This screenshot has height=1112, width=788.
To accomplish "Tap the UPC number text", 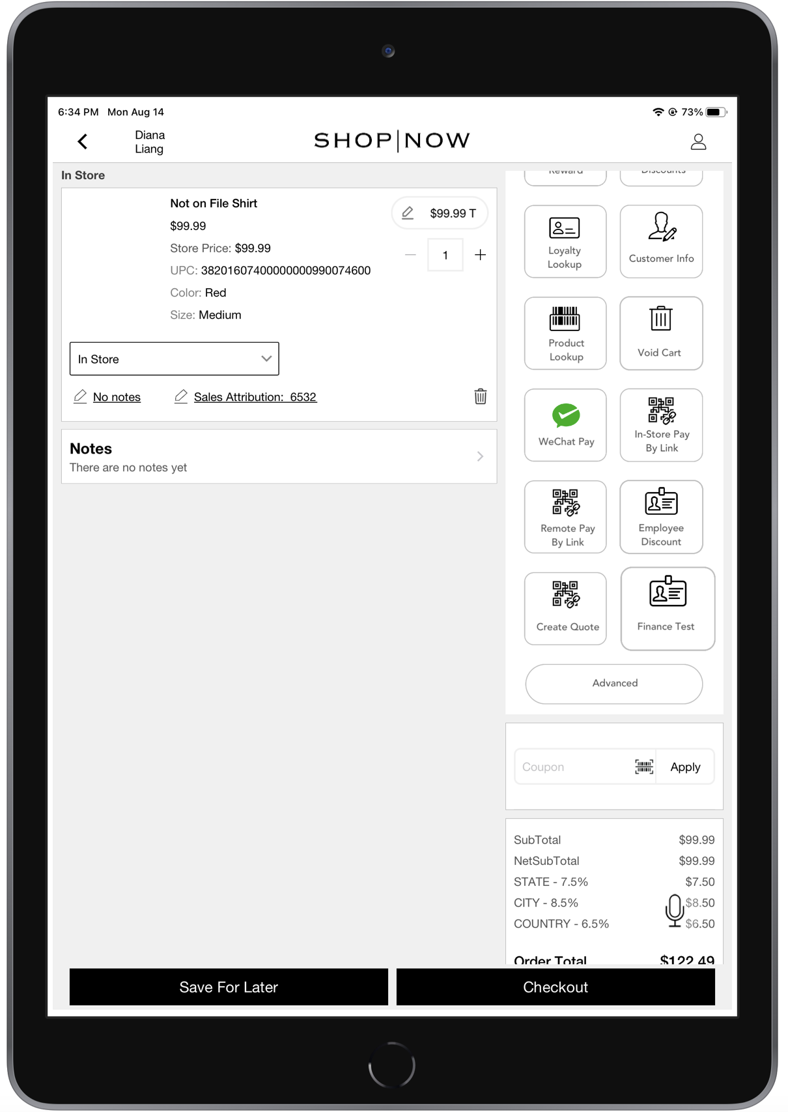I will click(x=286, y=271).
